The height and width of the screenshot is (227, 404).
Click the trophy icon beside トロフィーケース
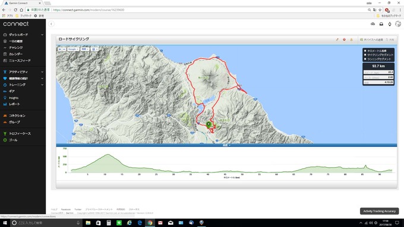5,134
